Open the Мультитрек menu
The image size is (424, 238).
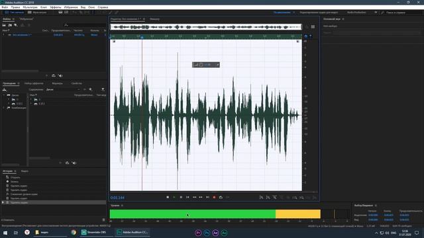pyautogui.click(x=30, y=7)
